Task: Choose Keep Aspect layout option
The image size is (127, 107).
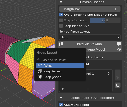Action: pos(60,71)
